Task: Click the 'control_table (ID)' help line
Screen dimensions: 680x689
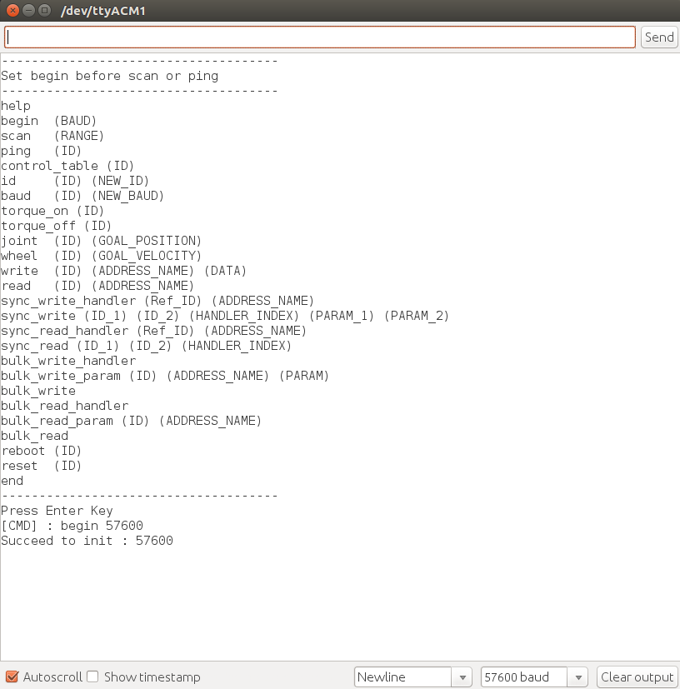Action: [x=67, y=166]
